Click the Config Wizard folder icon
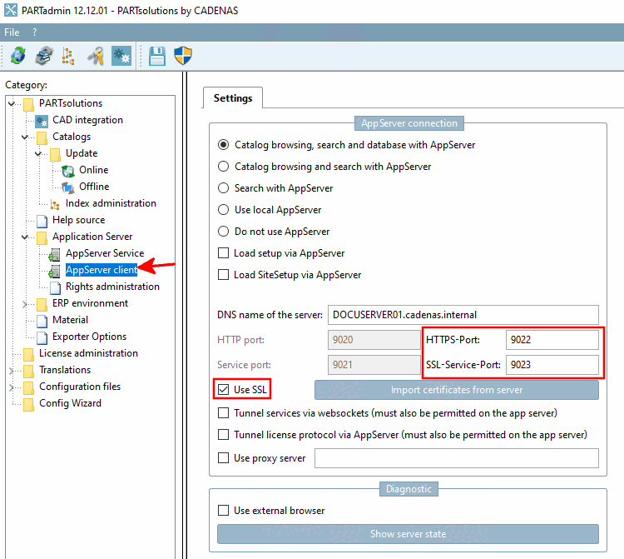 pos(28,404)
